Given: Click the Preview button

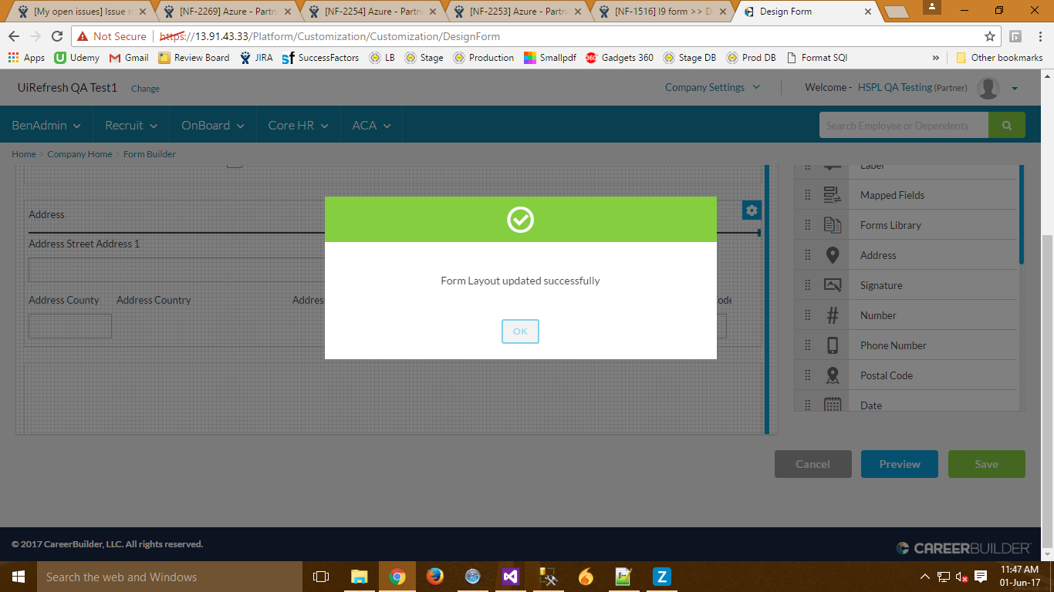Looking at the screenshot, I should pos(899,464).
